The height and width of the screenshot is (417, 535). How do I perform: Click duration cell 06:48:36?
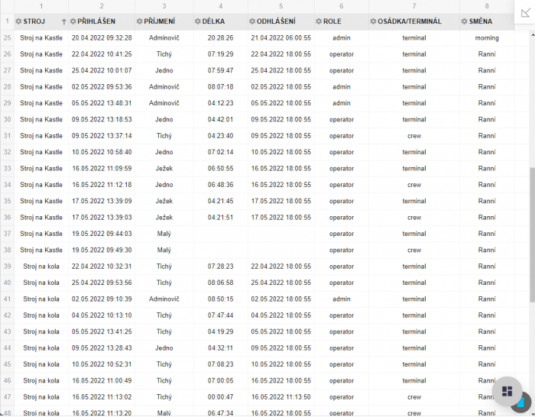click(220, 185)
